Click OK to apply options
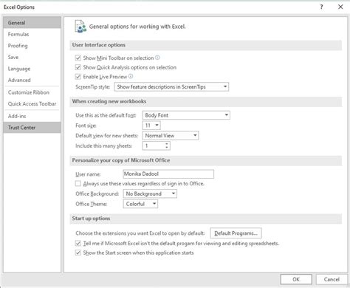Viewport: 350px width, 288px height. (x=296, y=279)
